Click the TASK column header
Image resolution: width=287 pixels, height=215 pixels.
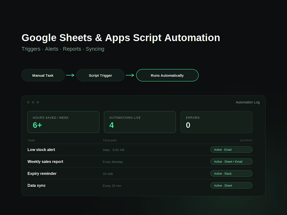[x=31, y=140]
